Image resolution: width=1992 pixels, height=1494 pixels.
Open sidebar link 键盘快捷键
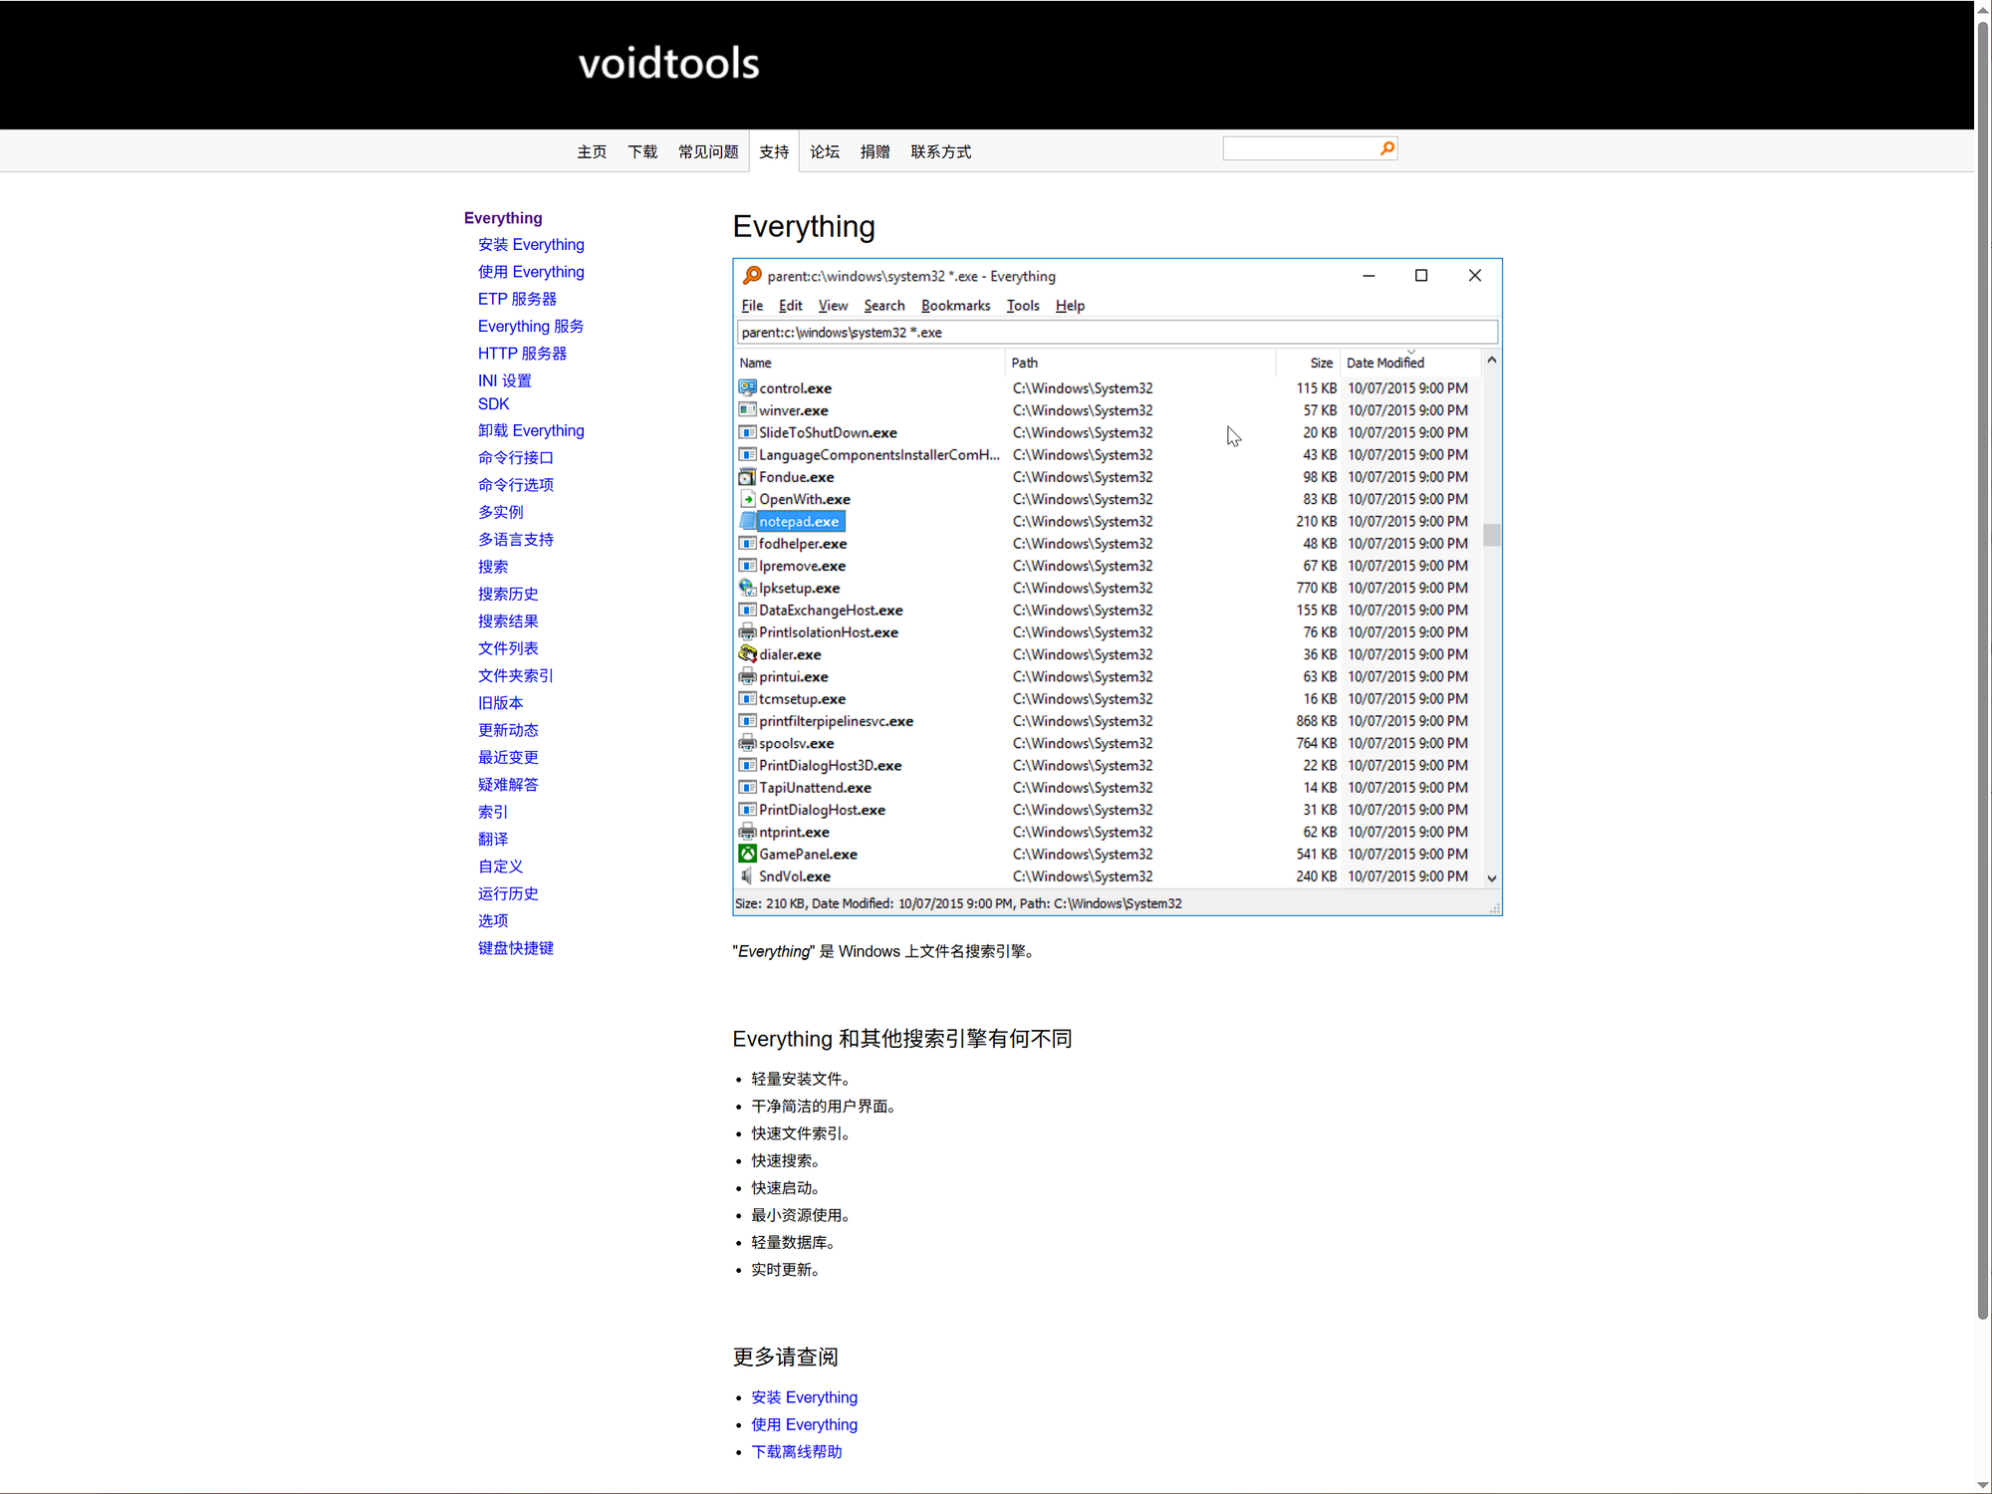(x=516, y=948)
